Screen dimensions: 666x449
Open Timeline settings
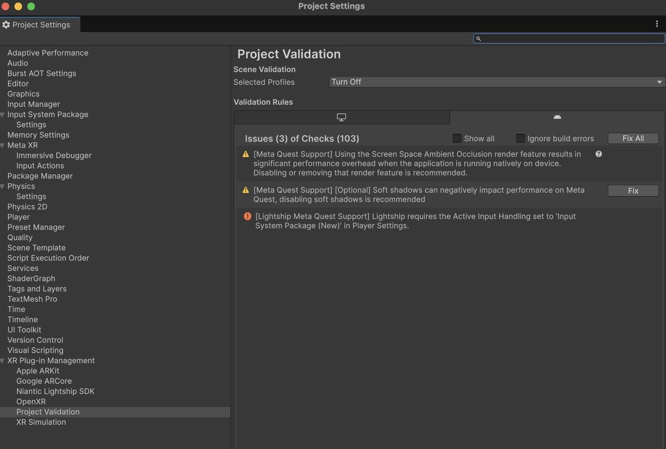coord(23,320)
